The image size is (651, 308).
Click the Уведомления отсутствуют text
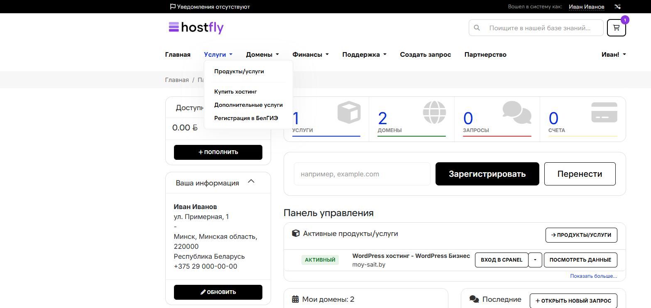213,7
